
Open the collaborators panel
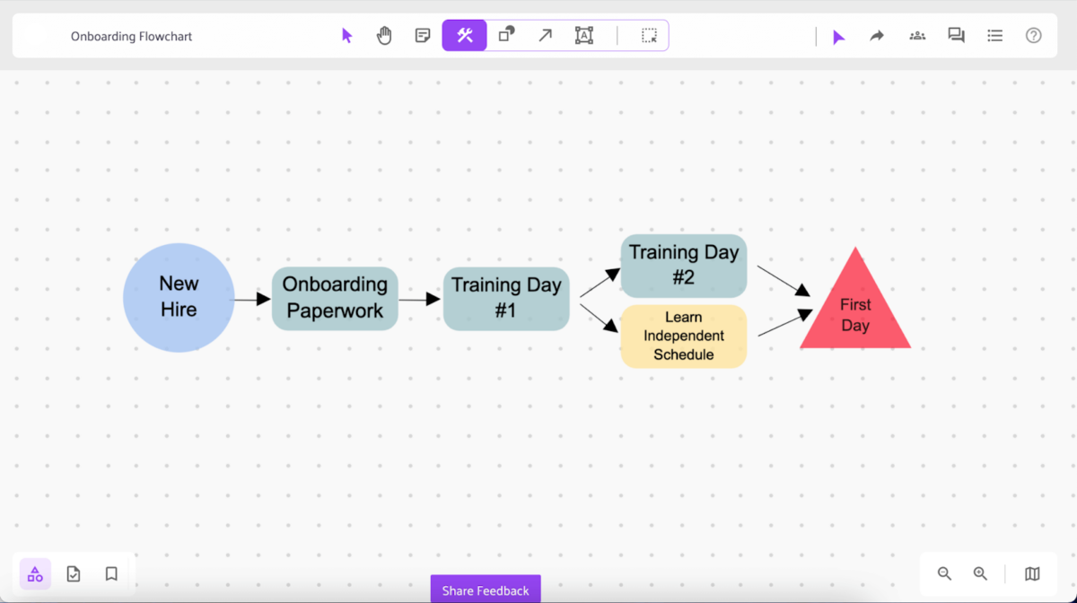(917, 35)
